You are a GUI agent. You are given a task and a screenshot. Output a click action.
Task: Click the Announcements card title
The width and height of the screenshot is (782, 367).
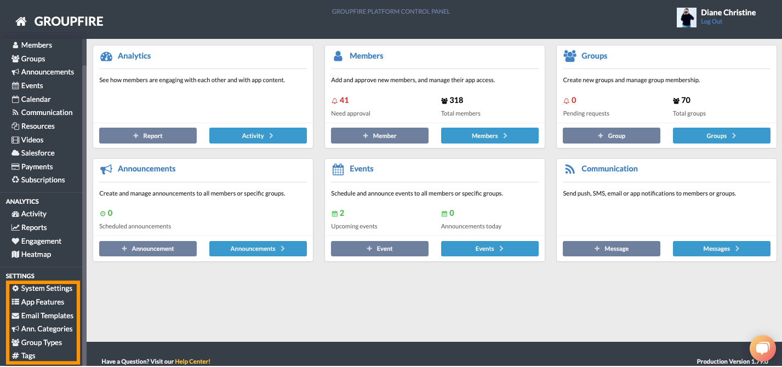click(147, 169)
